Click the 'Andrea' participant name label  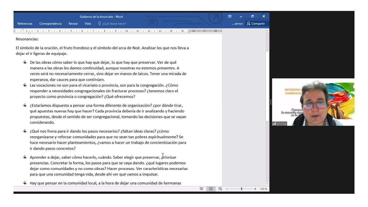coord(282,124)
